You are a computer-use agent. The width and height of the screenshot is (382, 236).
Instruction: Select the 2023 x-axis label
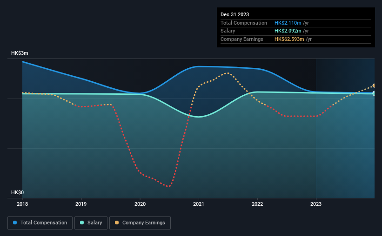tap(316, 204)
